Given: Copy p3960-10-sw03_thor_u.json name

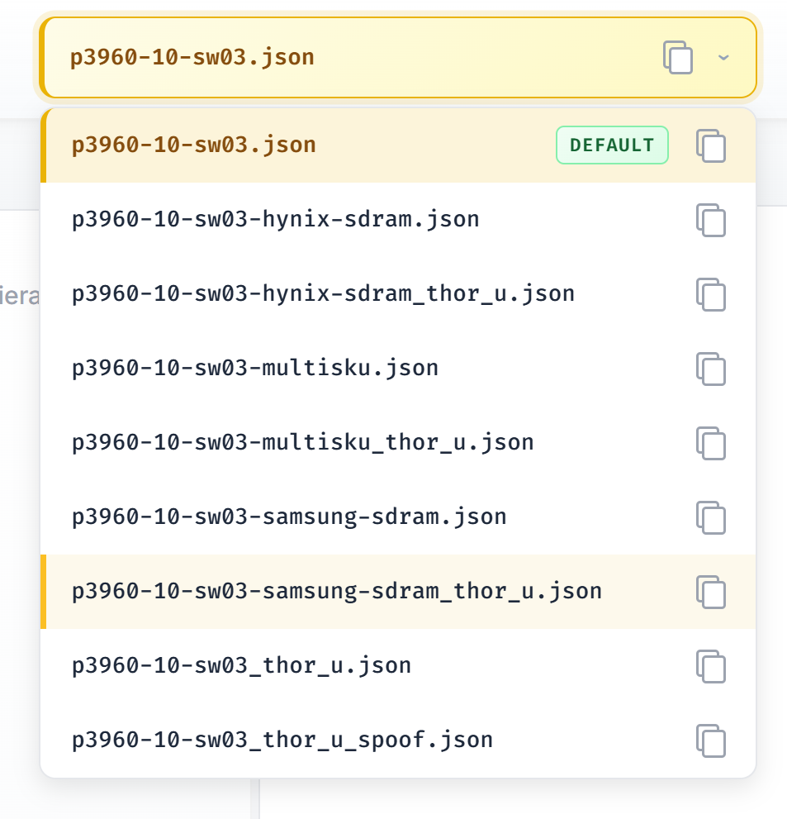Looking at the screenshot, I should pyautogui.click(x=711, y=666).
